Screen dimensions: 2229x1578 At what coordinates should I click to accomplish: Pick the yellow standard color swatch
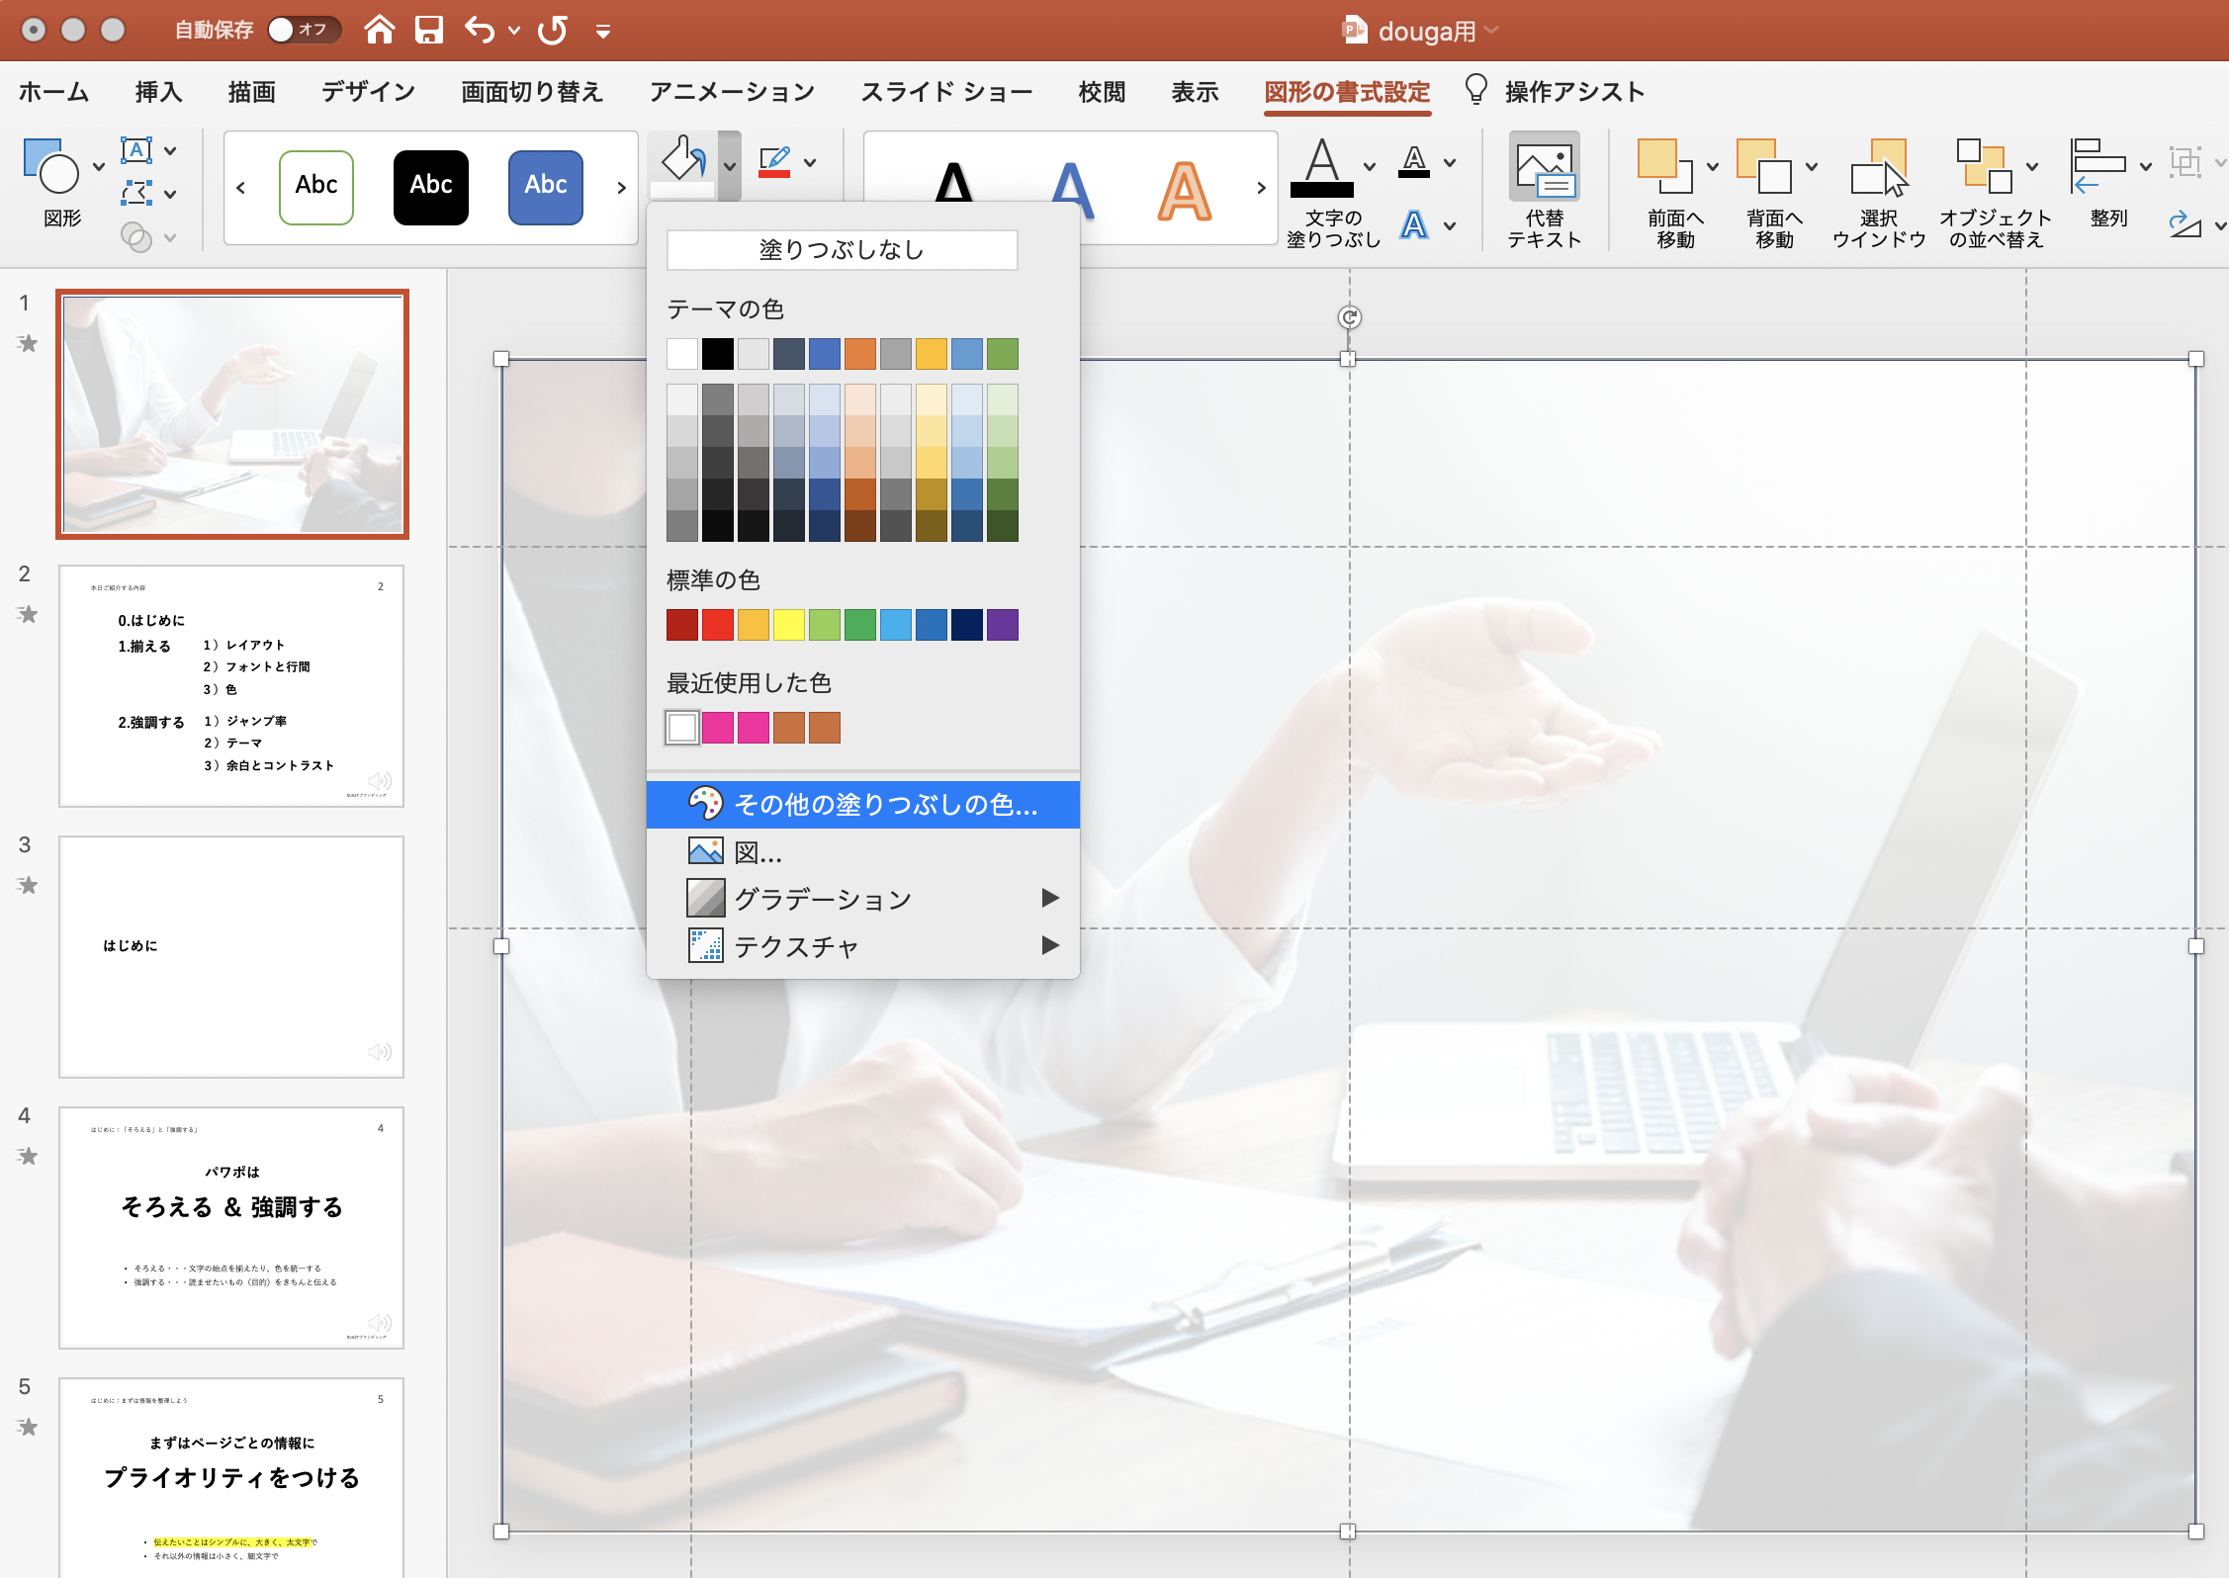(x=788, y=625)
